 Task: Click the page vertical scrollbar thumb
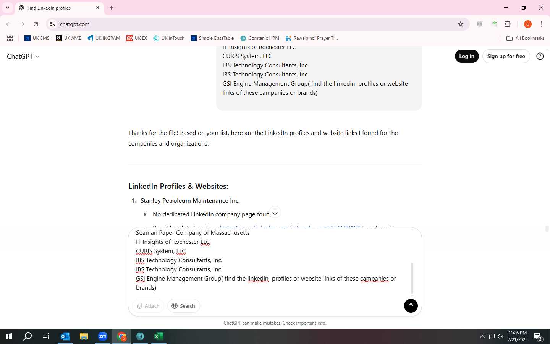[x=547, y=229]
